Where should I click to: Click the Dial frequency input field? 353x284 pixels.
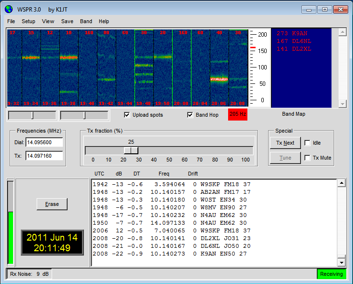(44, 142)
